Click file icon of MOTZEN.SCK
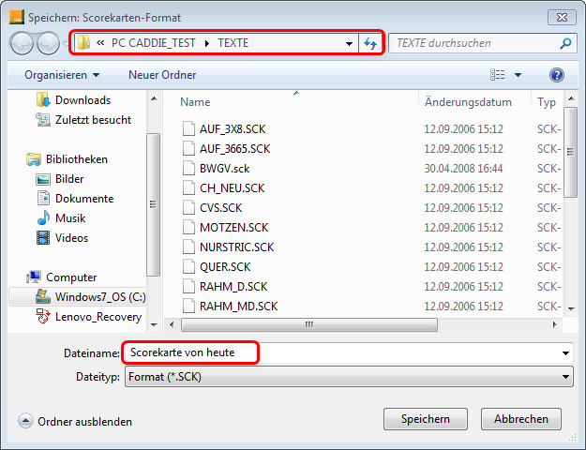Screen dimensions: 586x450 (188, 227)
